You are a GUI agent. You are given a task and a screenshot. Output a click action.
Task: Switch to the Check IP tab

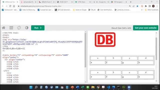tap(46, 2)
